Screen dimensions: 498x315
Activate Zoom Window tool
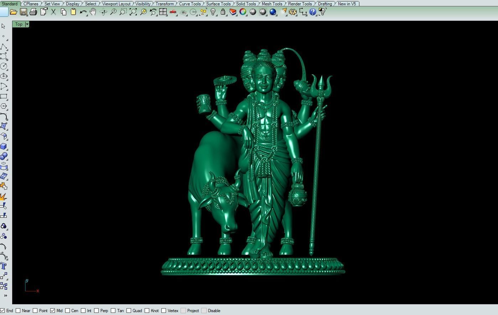pyautogui.click(x=123, y=12)
